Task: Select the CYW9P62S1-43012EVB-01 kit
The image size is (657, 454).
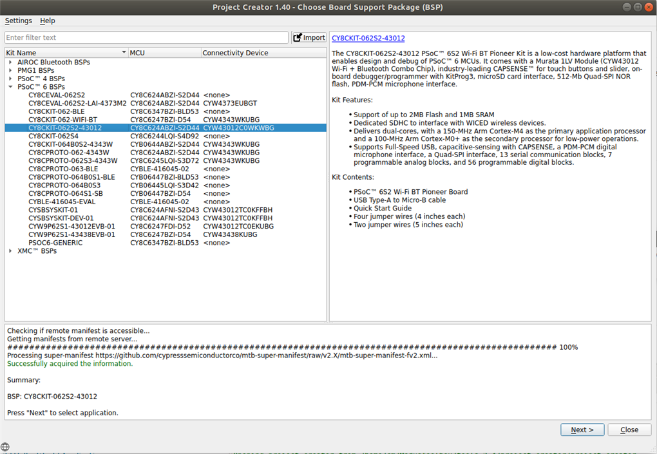Action: [x=166, y=226]
